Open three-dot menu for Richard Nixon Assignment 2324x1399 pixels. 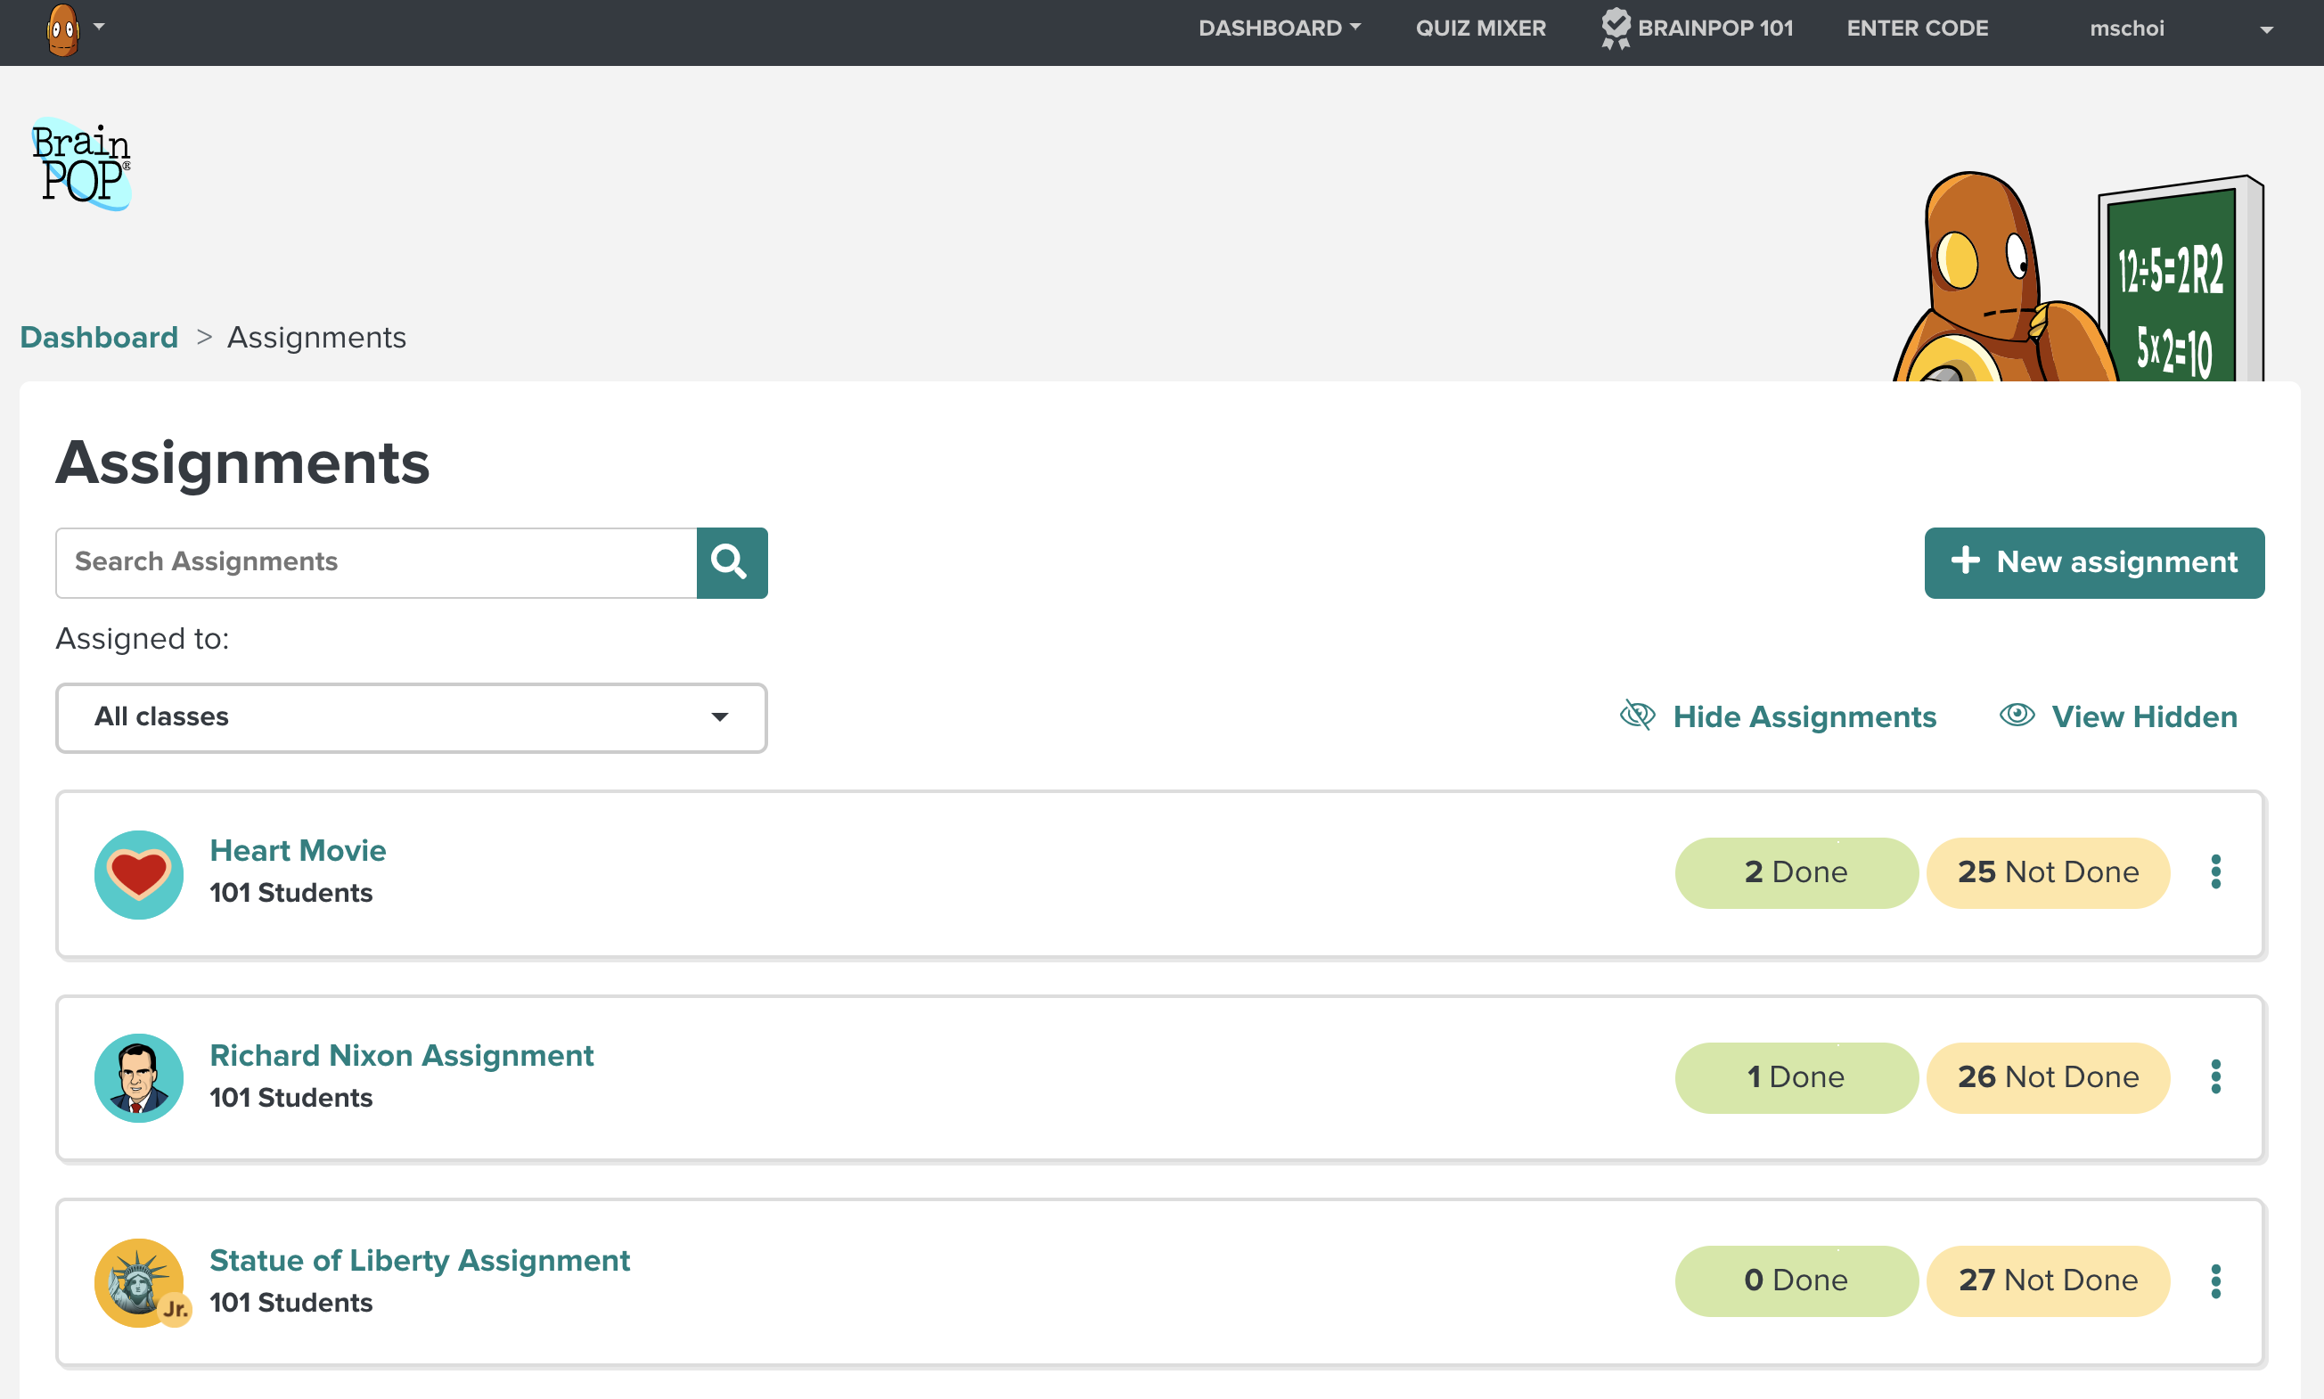(x=2215, y=1076)
